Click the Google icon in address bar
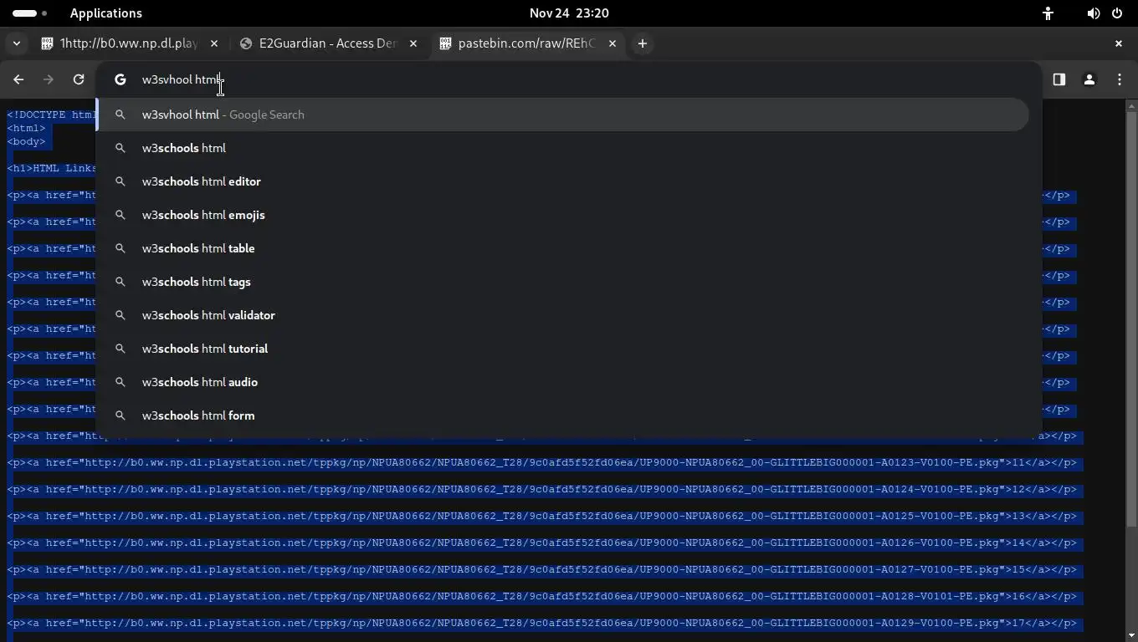Screen dimensions: 1138x642 [120, 79]
